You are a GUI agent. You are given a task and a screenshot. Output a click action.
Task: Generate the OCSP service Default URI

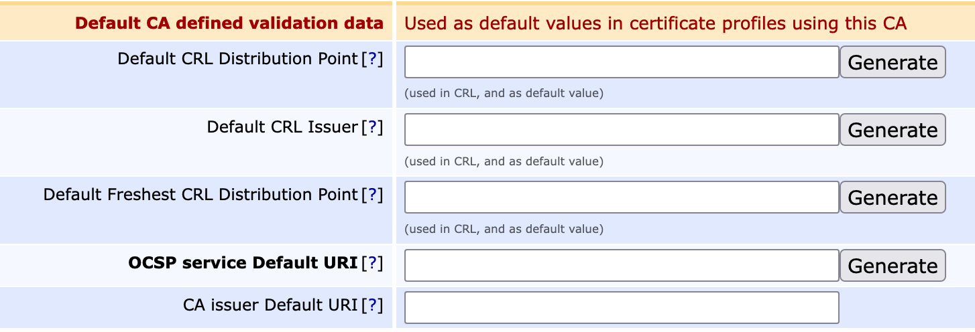tap(893, 266)
